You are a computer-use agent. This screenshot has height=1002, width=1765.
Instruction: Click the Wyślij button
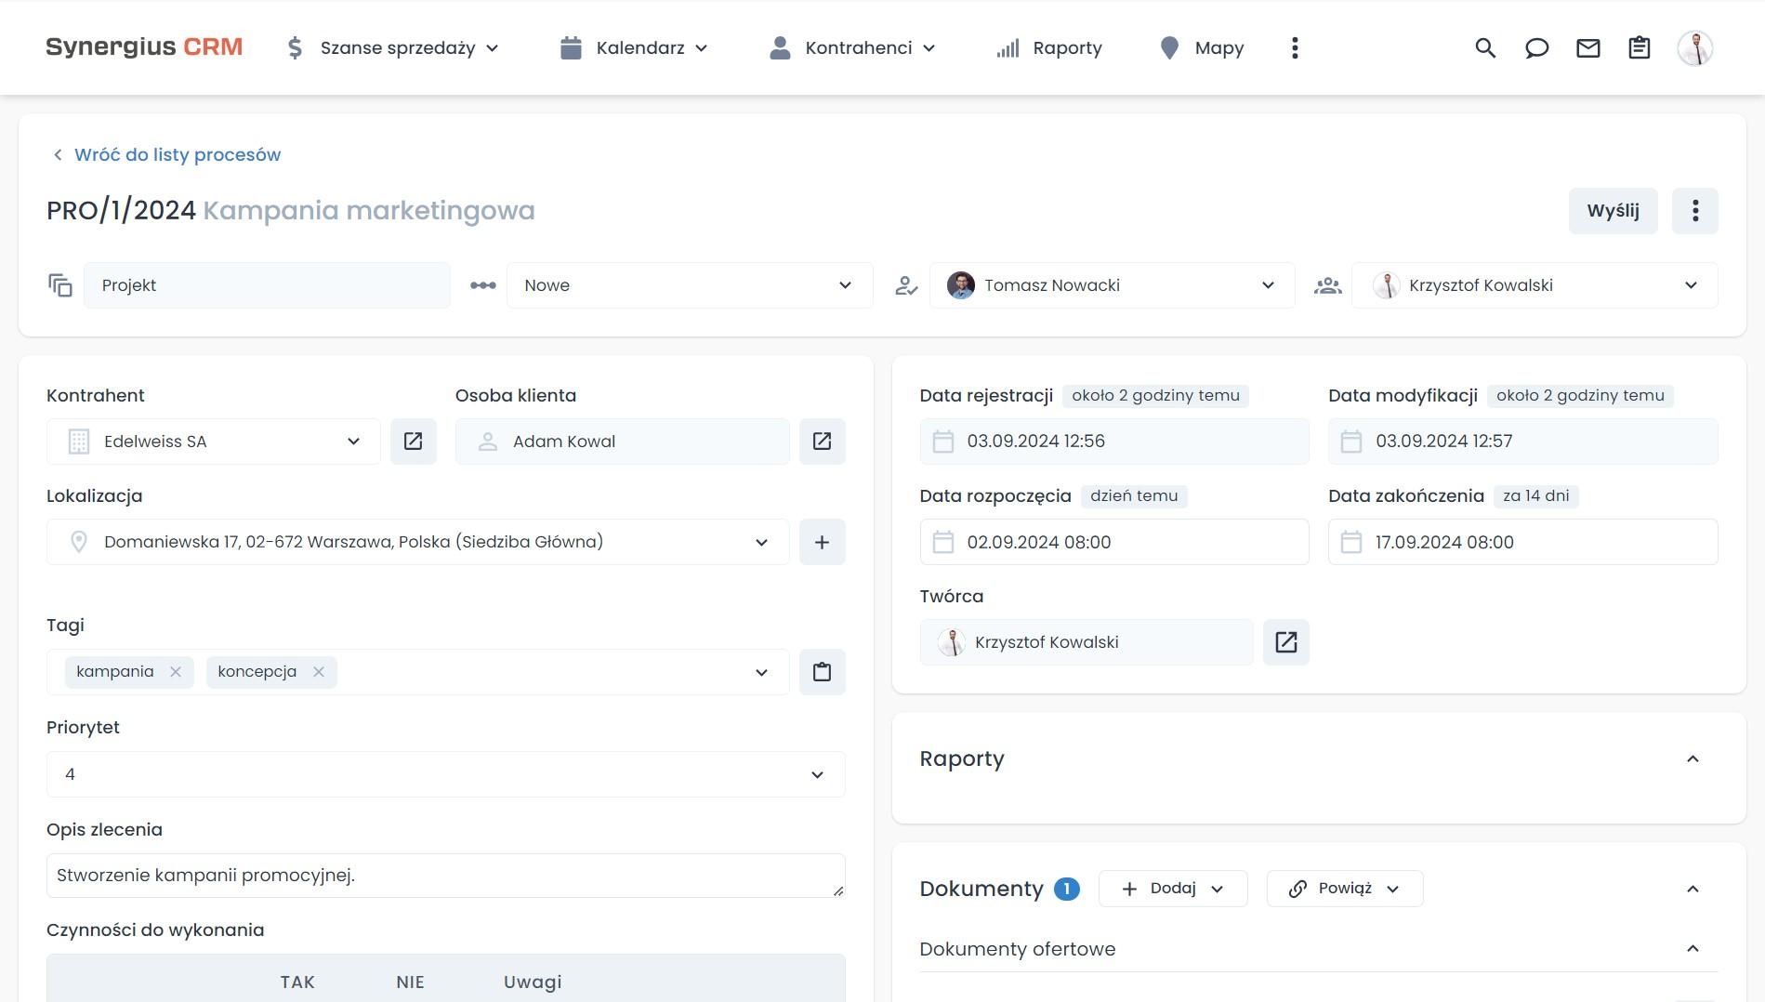(x=1613, y=211)
